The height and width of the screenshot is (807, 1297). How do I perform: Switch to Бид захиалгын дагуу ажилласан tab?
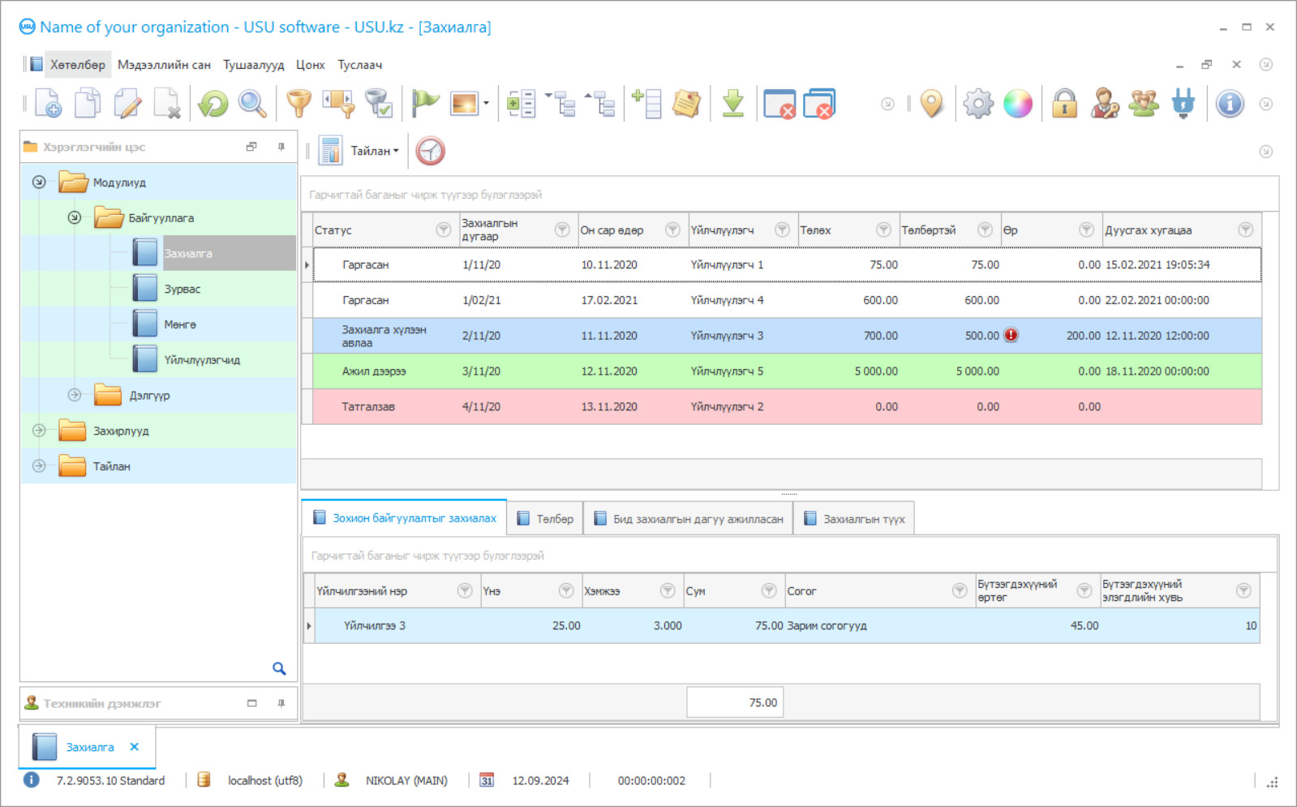(x=689, y=519)
